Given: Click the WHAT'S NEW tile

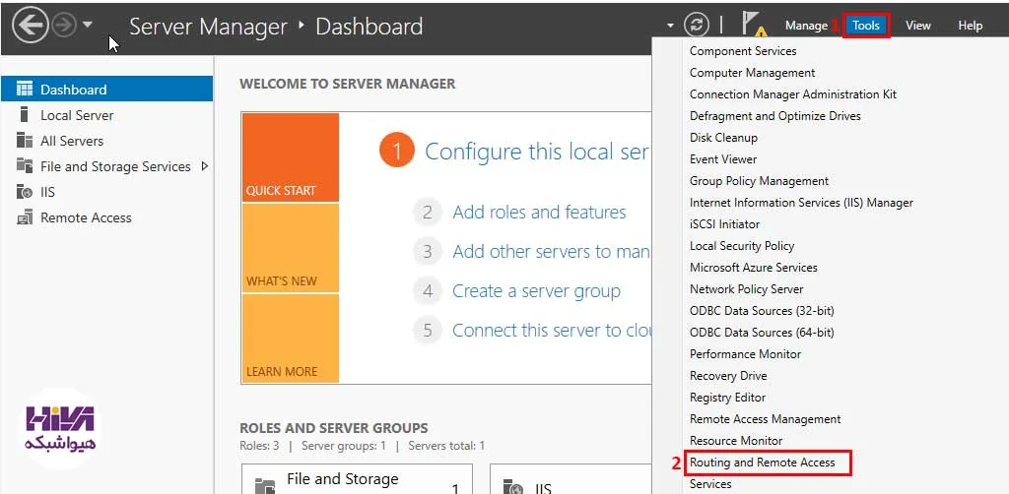Looking at the screenshot, I should tap(291, 248).
